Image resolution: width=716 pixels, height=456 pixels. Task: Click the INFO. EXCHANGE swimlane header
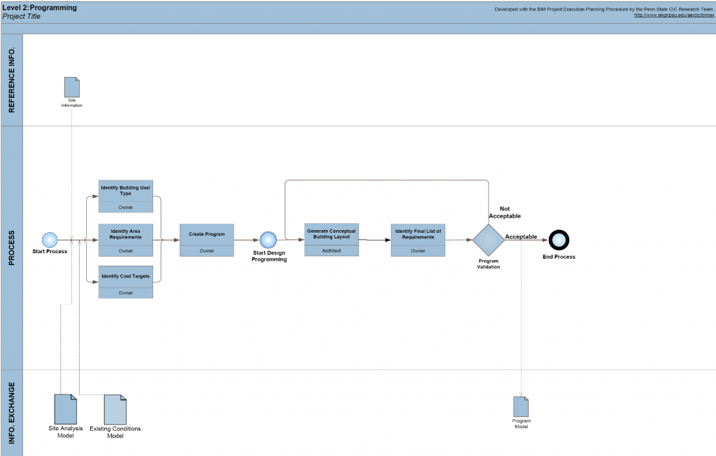click(x=12, y=413)
